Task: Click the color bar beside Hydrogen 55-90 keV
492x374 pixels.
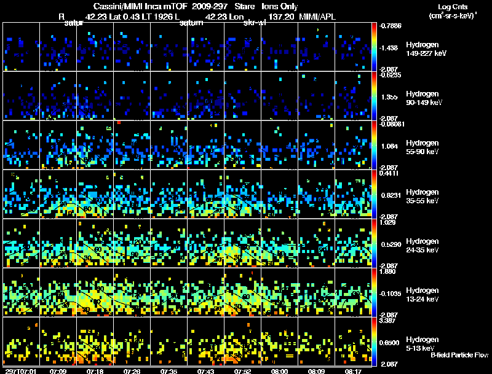Action: (374, 146)
